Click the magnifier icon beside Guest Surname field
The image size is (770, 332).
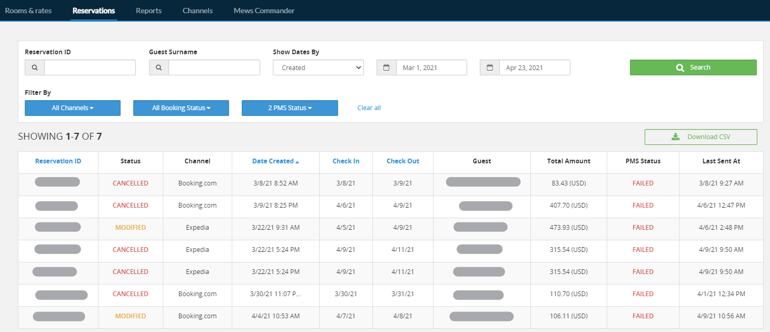click(159, 67)
